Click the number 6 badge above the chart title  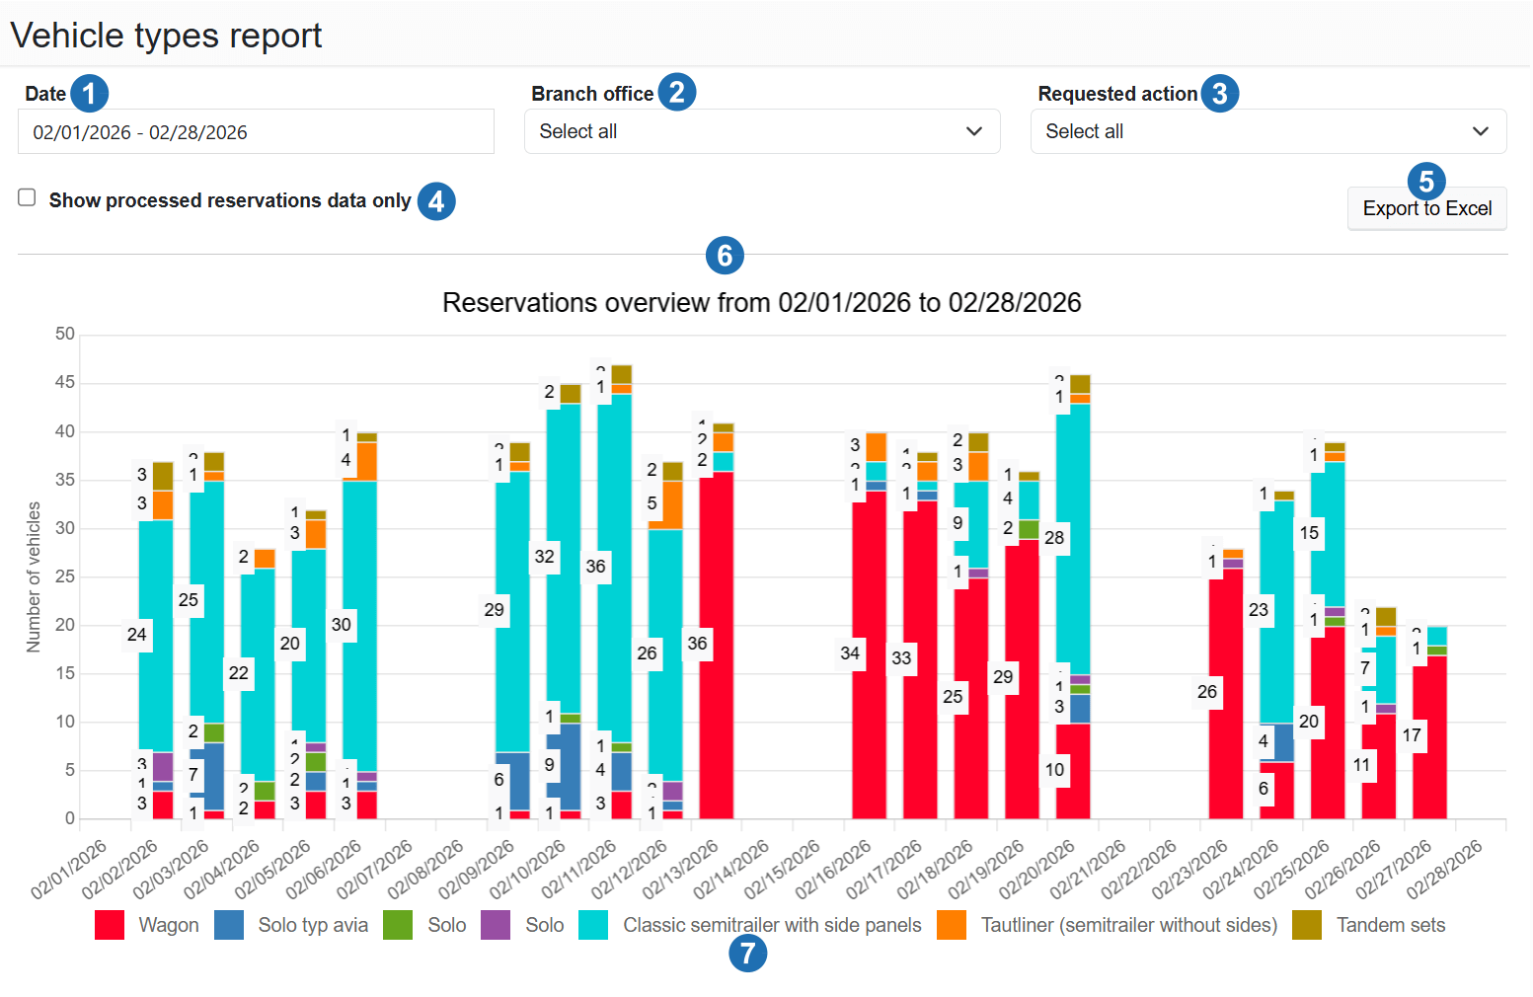point(725,256)
